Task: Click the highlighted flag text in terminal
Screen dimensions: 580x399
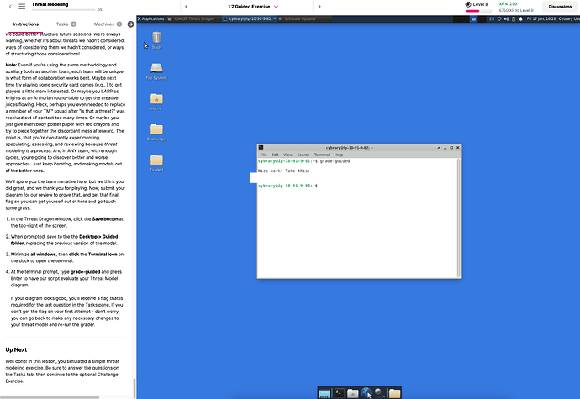Action: click(x=289, y=177)
